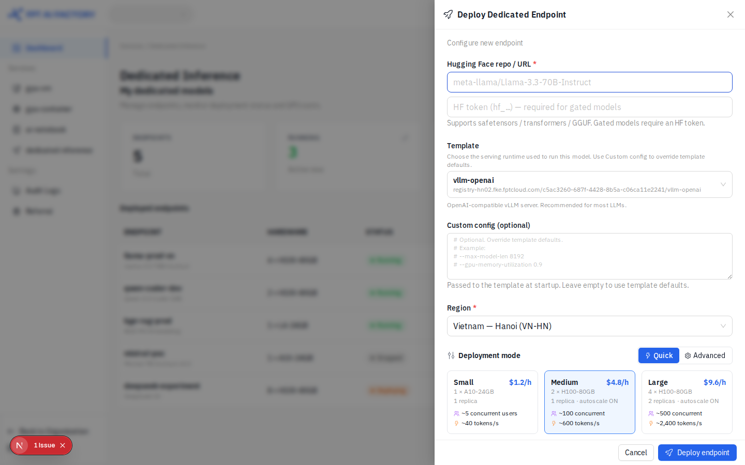745x465 pixels.
Task: Click '2 replicas · autoscale ON' text
Action: (683, 401)
